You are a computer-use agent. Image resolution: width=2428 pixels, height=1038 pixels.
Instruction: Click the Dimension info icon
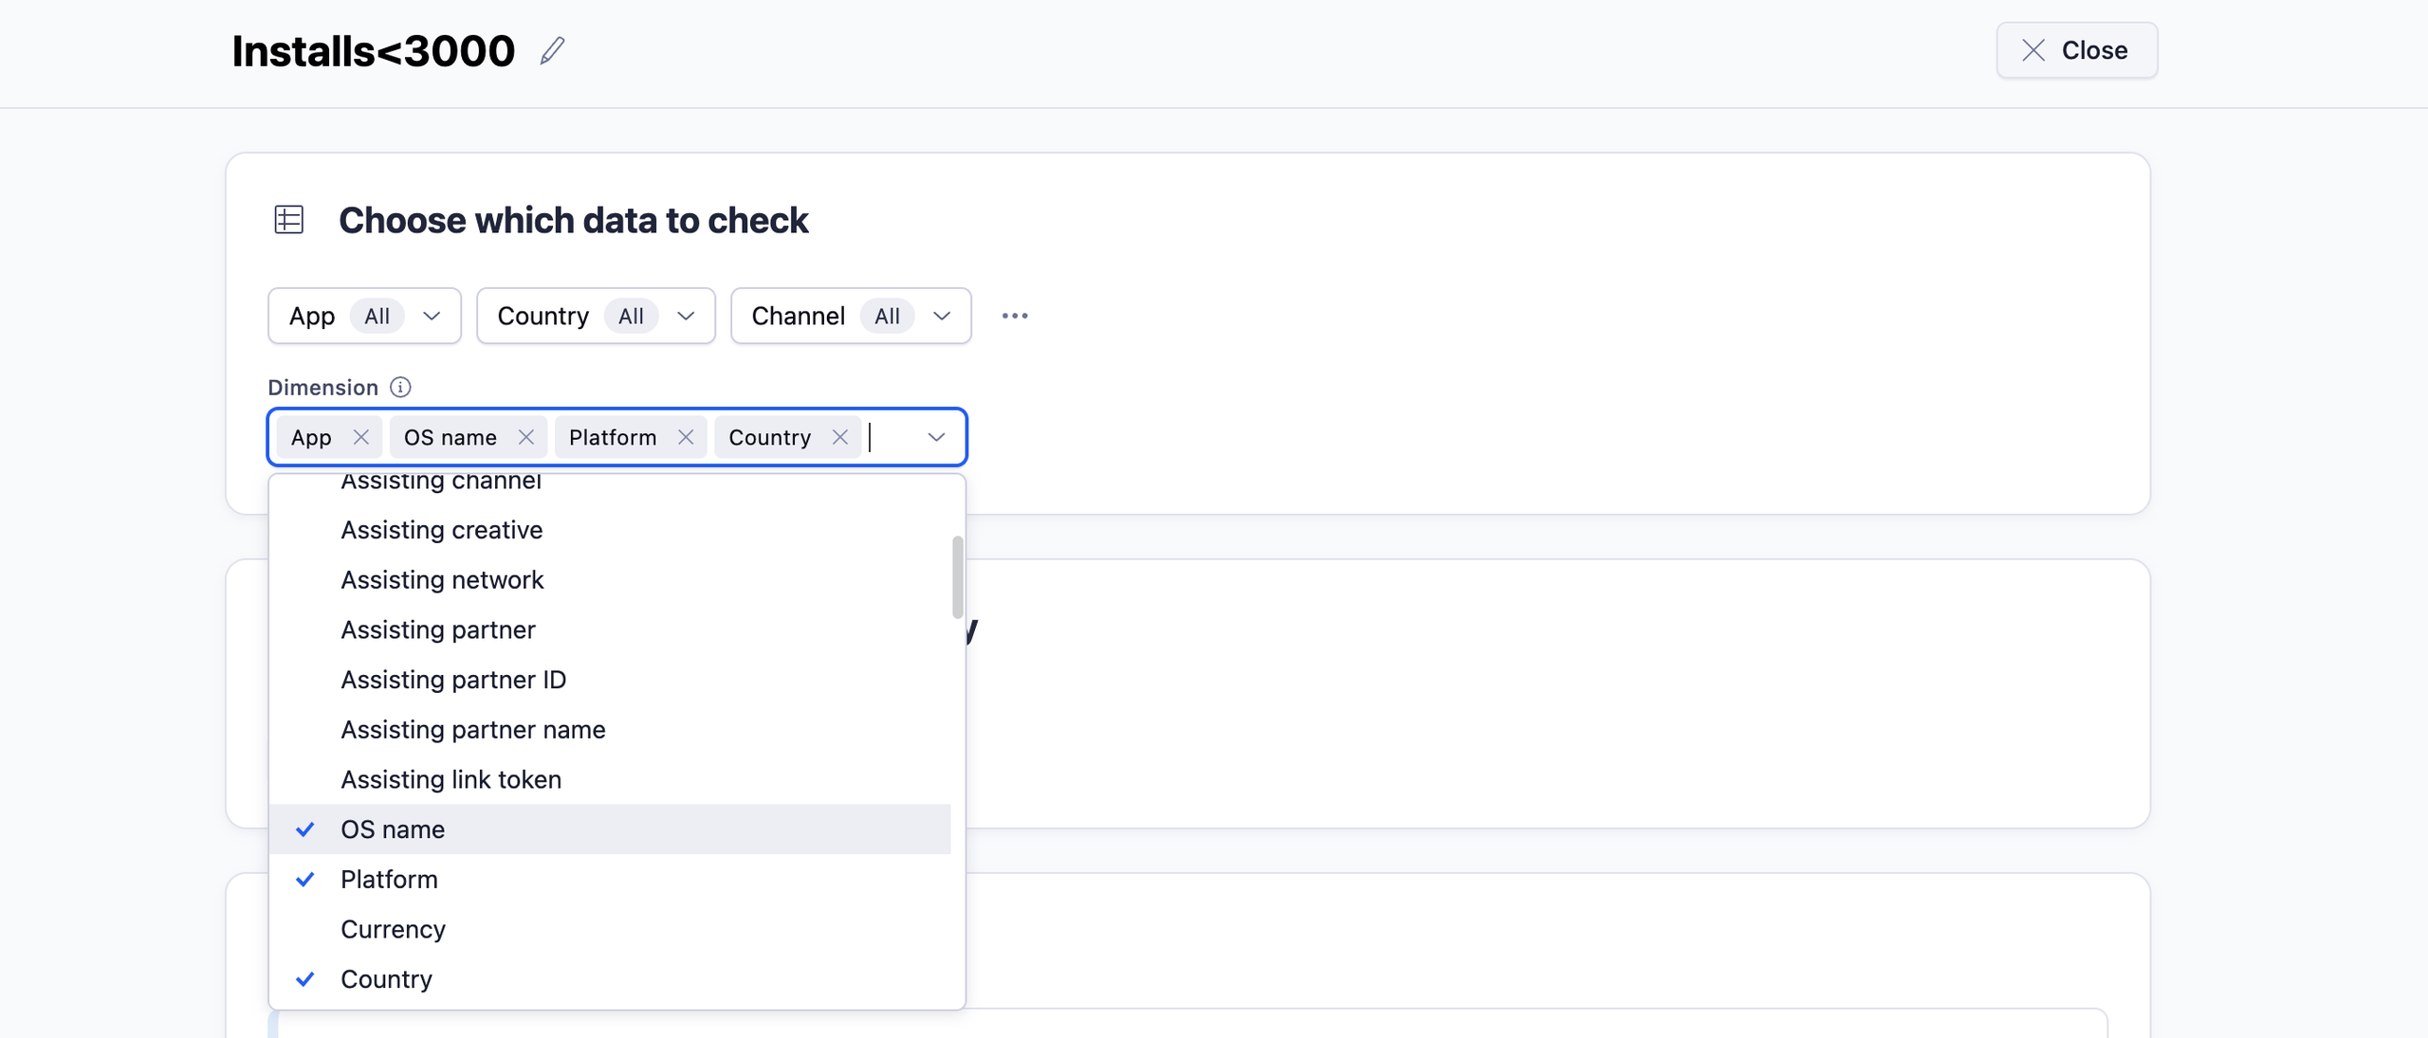pyautogui.click(x=400, y=387)
